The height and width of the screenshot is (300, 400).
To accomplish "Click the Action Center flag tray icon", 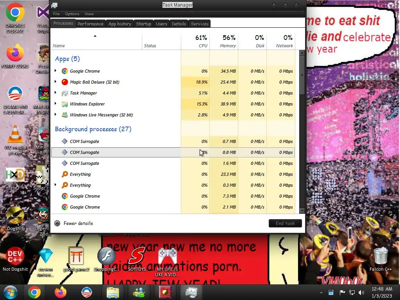I will [x=342, y=292].
